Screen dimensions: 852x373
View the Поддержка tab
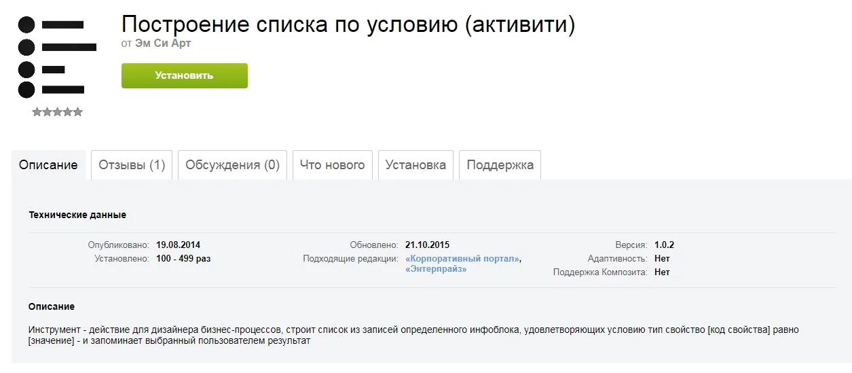(x=500, y=165)
